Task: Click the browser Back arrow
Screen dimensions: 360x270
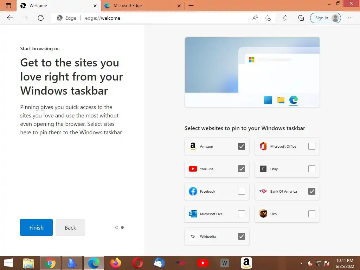Action: pos(9,18)
